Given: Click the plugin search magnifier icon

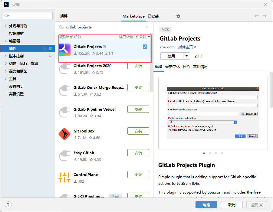Looking at the screenshot, I should tap(61, 27).
